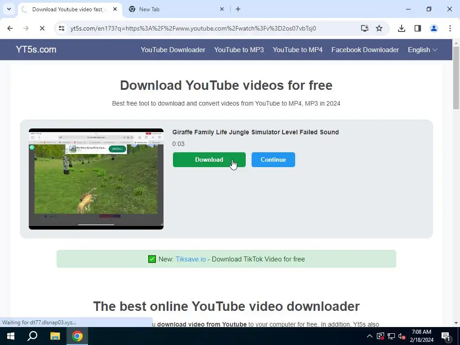Restore down the Chrome window
Screen dimensions: 460x345
click(x=429, y=9)
